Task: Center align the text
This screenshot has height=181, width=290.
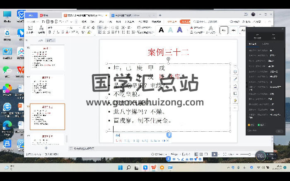Action: pos(104,32)
